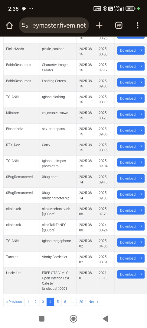Image resolution: width=147 pixels, height=328 pixels.
Task: Tap the browser home icon
Action: 9,26
